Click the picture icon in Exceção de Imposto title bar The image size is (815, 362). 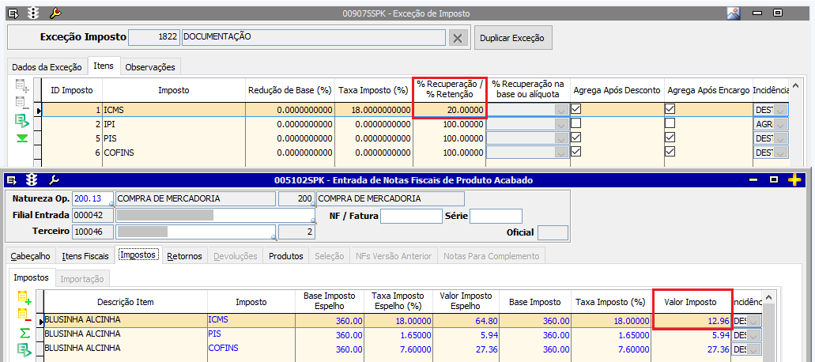[734, 13]
